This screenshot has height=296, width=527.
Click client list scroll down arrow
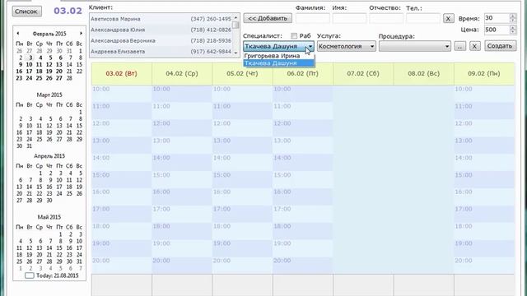click(236, 53)
